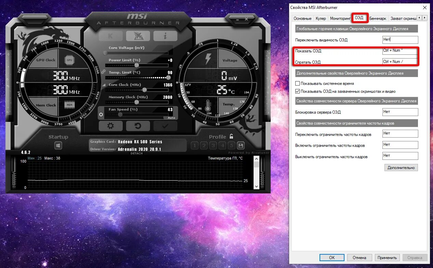433x268 pixels.
Task: Click Переключить видимость ОЭД hotkey field
Action: pos(400,40)
